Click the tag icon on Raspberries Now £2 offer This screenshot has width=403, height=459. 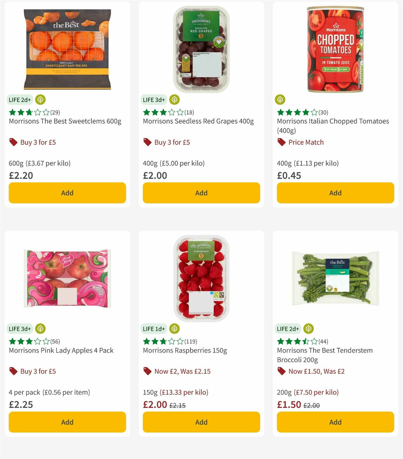pos(147,371)
